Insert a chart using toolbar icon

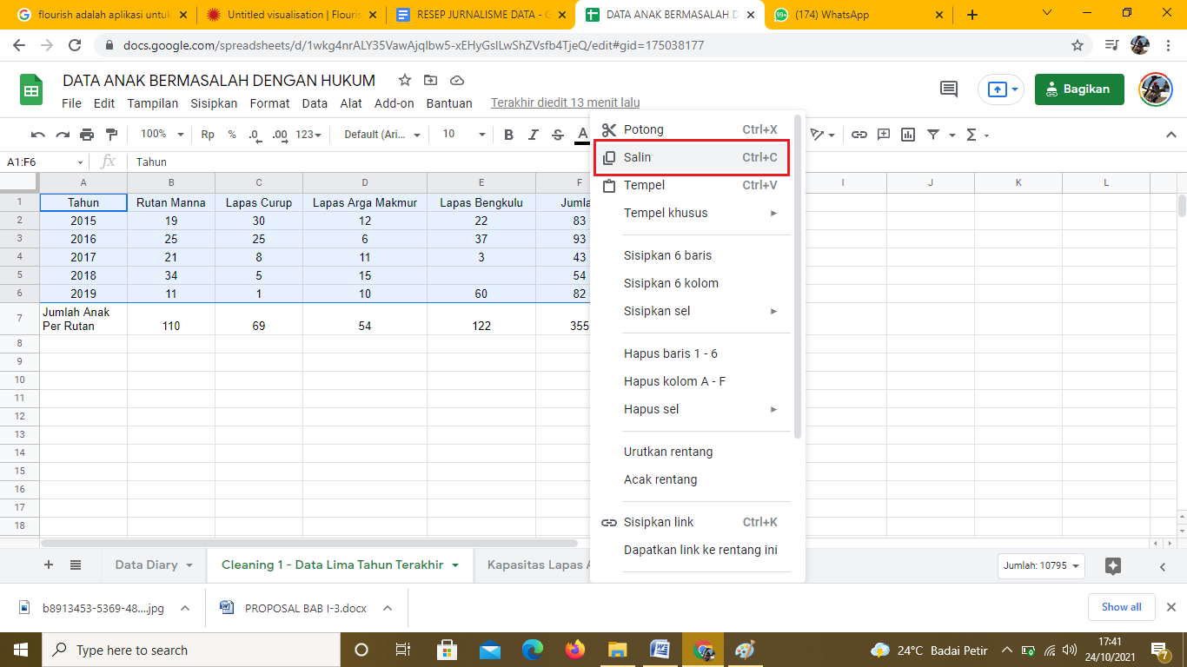click(x=908, y=135)
